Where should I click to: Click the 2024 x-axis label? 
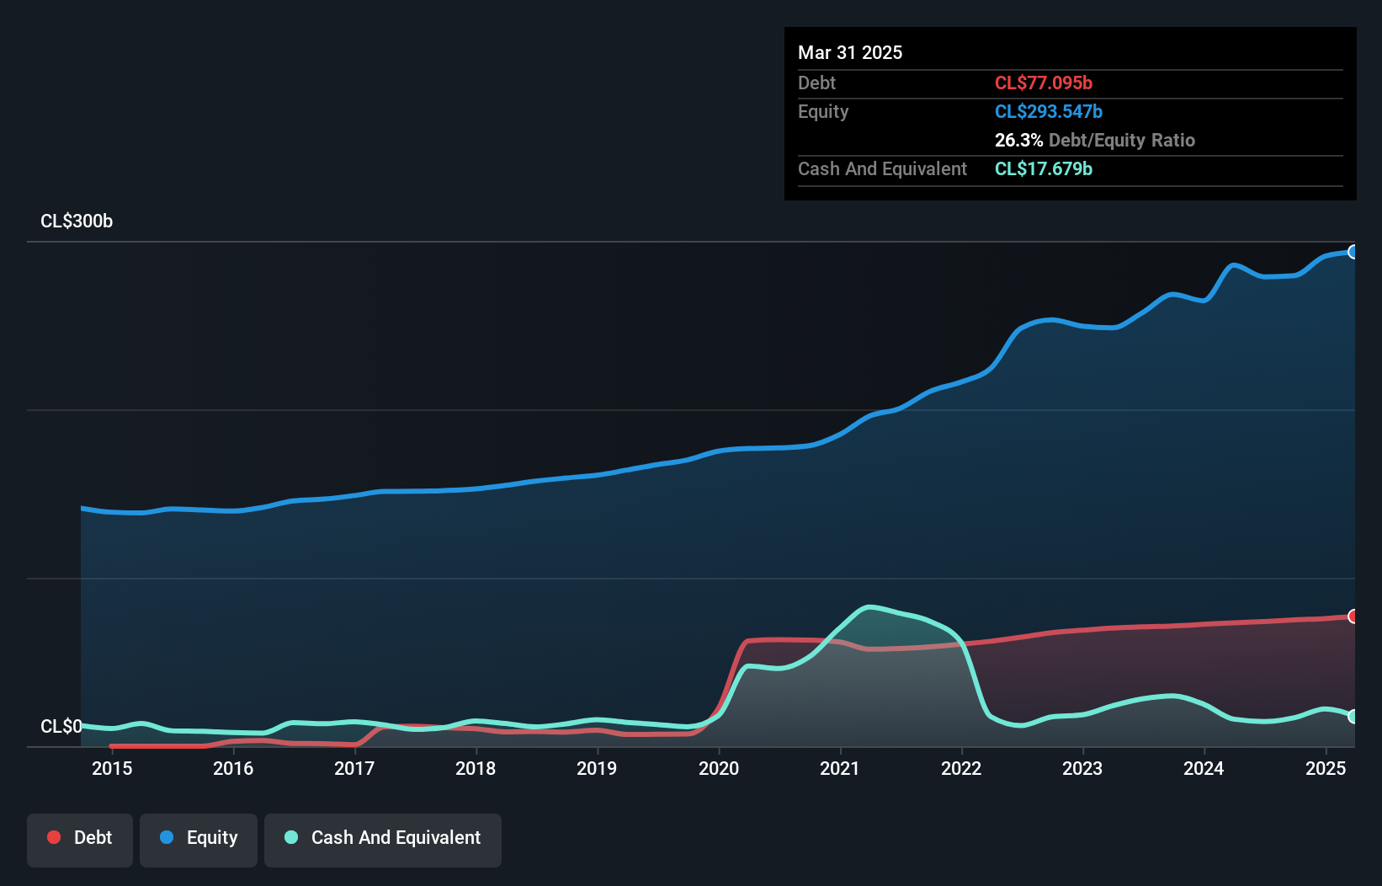point(1204,768)
